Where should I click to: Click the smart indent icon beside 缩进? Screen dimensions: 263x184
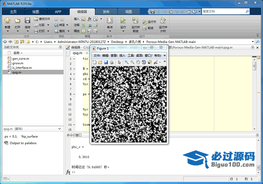(83, 31)
